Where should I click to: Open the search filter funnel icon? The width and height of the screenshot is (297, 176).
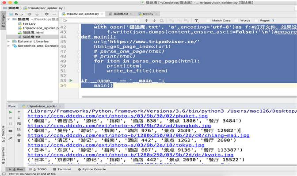(197, 20)
